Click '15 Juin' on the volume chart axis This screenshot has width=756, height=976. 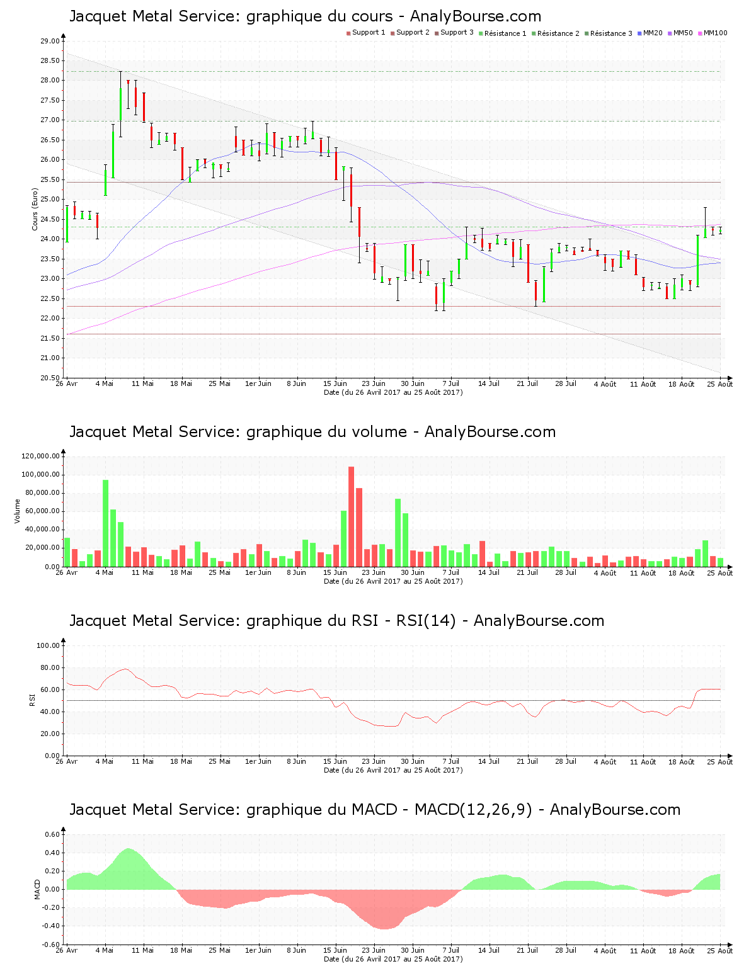point(335,572)
